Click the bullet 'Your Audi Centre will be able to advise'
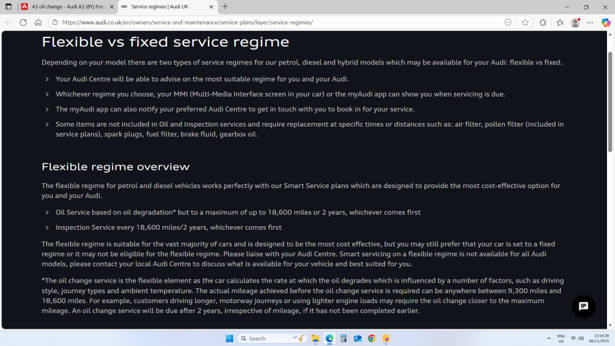Image resolution: width=615 pixels, height=346 pixels. click(202, 79)
